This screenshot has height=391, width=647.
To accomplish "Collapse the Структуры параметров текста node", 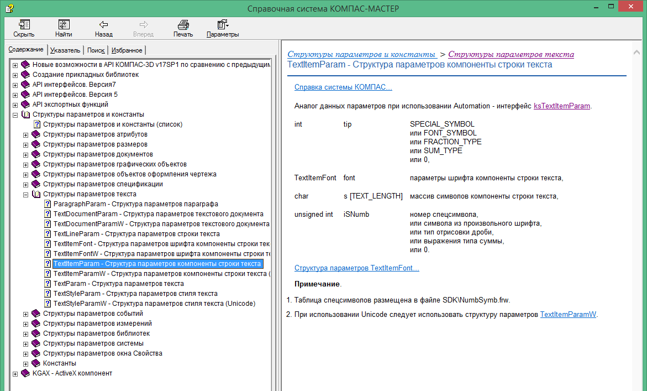I will [x=25, y=195].
